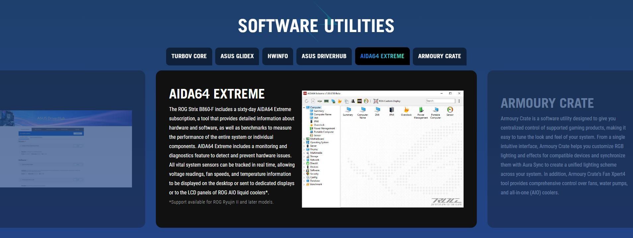This screenshot has height=238, width=633.
Task: Open ROG Custom Display in toolbar
Action: click(x=387, y=101)
